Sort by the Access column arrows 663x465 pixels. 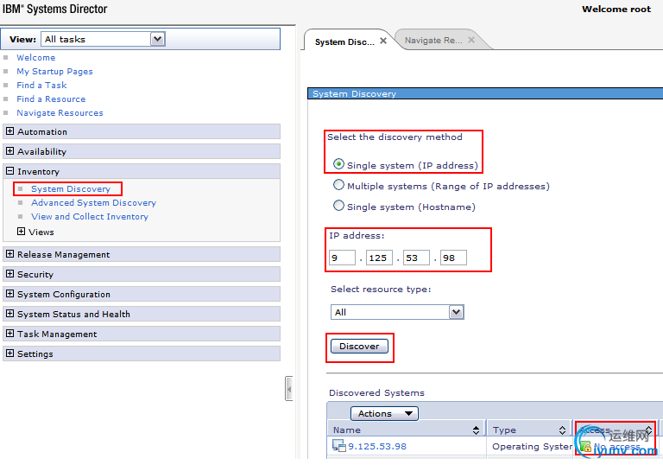(648, 430)
